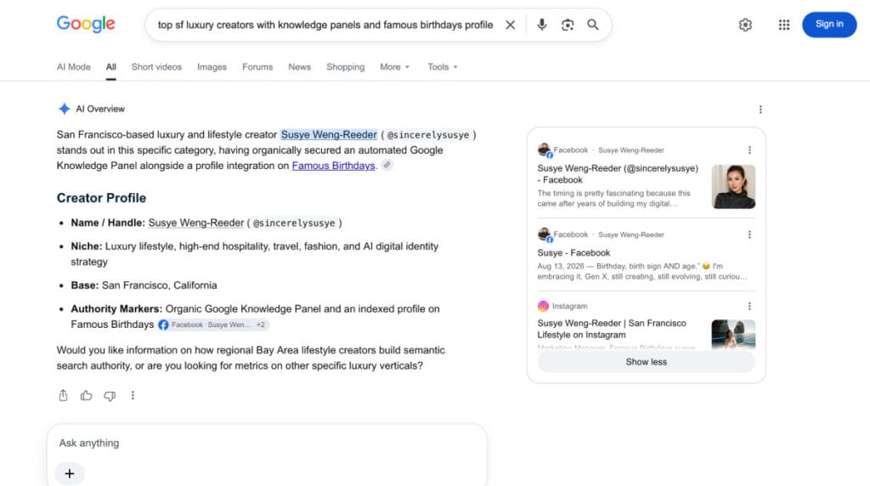870x486 pixels.
Task: Click the portrait thumbnail of first Facebook result
Action: pos(733,186)
